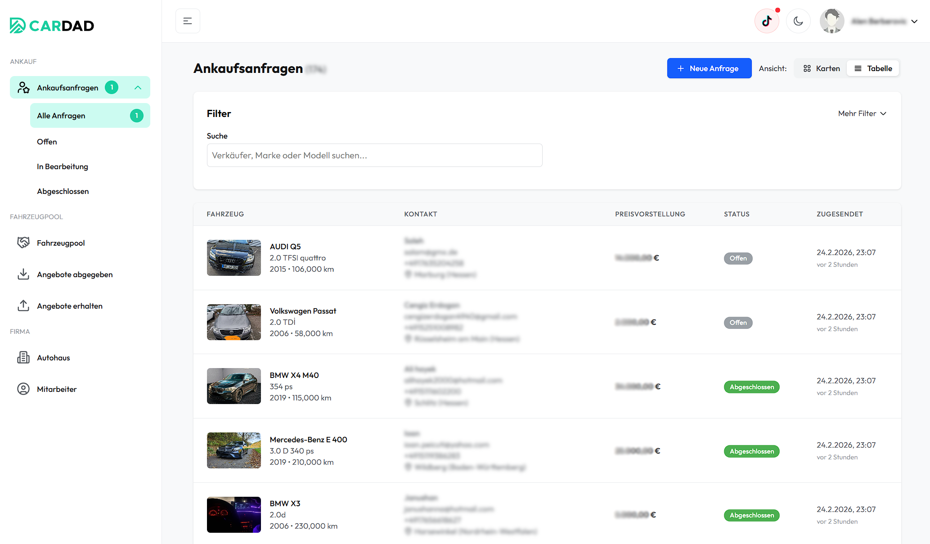Focus the Verkäufer, Marke oder Modell search field
Screen dimensions: 930x544
click(x=374, y=155)
